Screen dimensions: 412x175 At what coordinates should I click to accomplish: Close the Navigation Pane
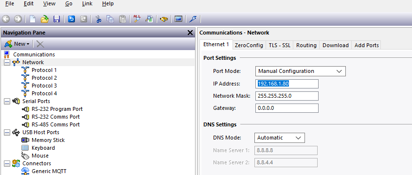[190, 33]
